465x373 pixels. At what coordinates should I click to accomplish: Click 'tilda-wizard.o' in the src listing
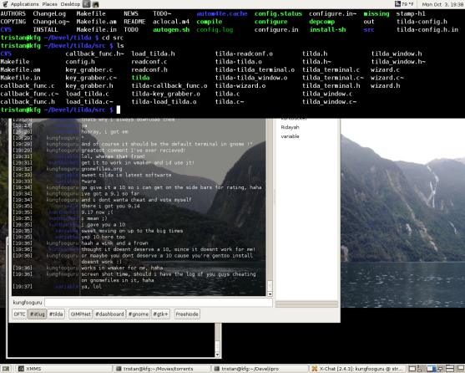240,86
